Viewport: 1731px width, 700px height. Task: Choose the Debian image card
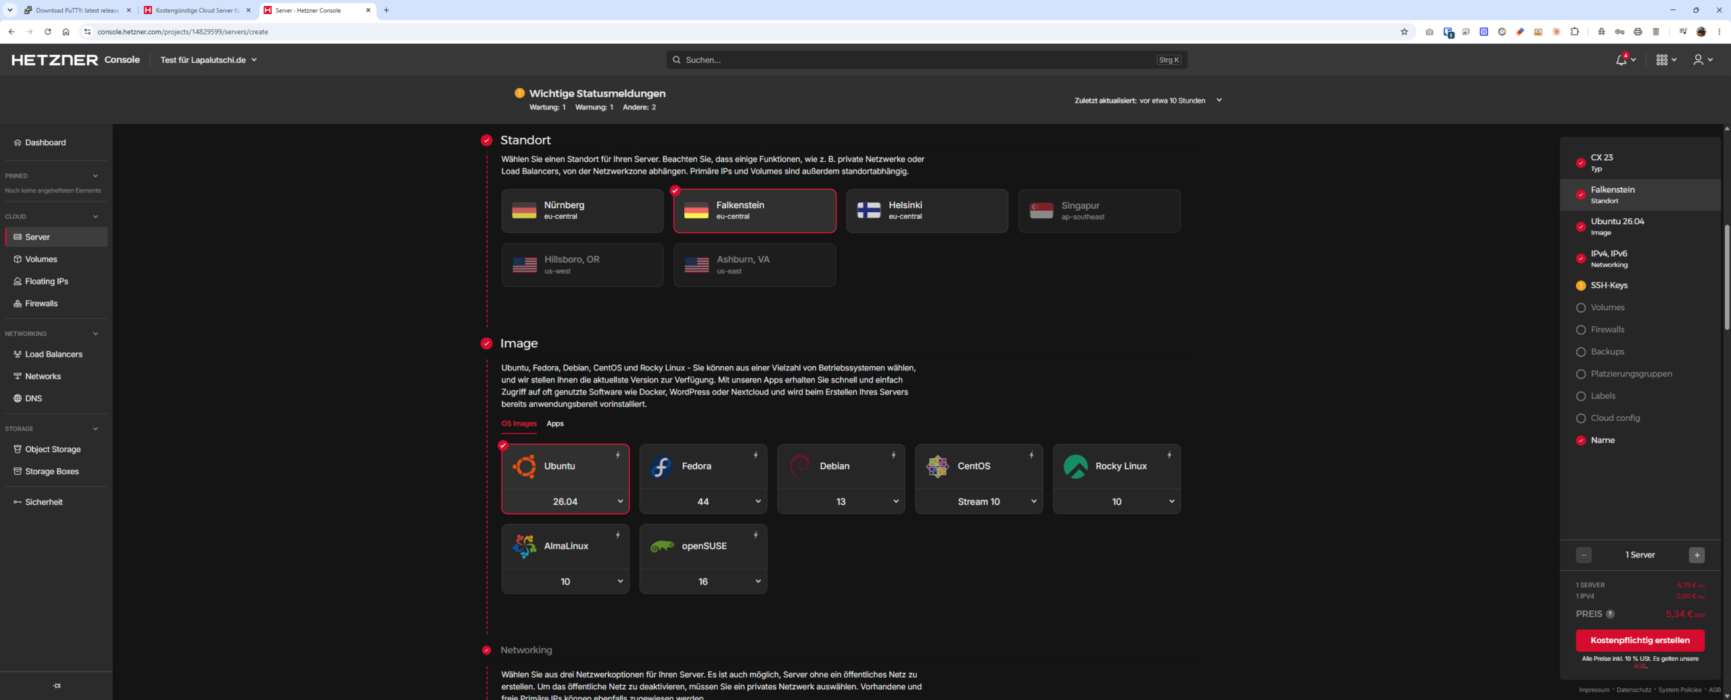tap(841, 467)
